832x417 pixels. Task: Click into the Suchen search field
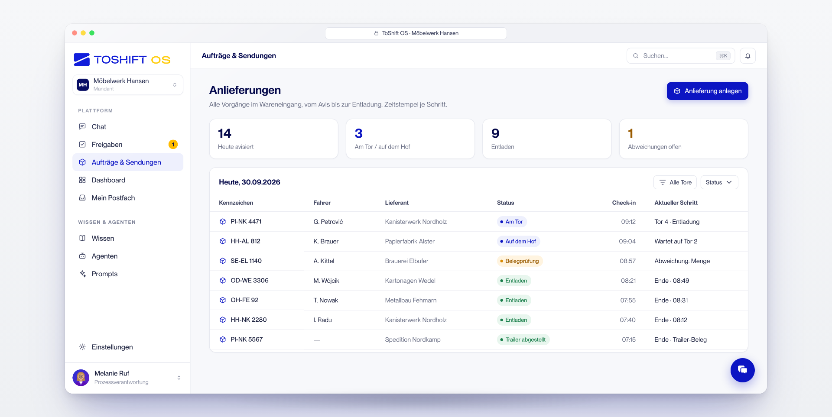point(680,56)
